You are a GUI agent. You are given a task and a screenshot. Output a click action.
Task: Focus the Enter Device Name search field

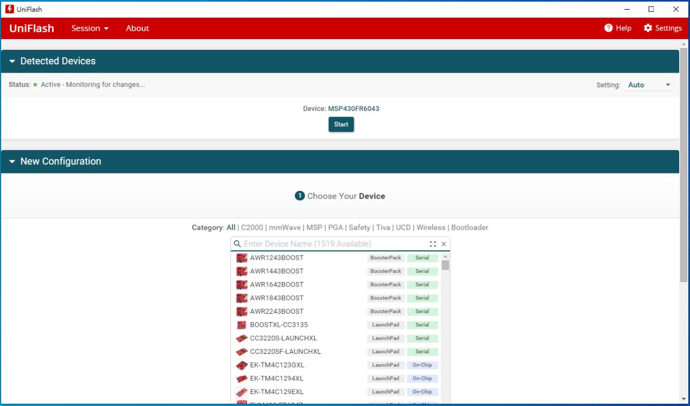(335, 244)
